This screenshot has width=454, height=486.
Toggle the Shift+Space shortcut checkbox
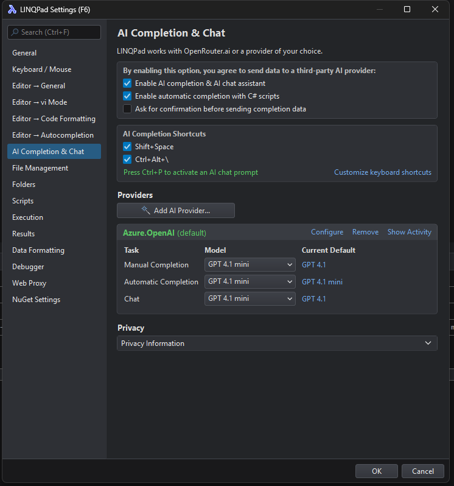[127, 147]
